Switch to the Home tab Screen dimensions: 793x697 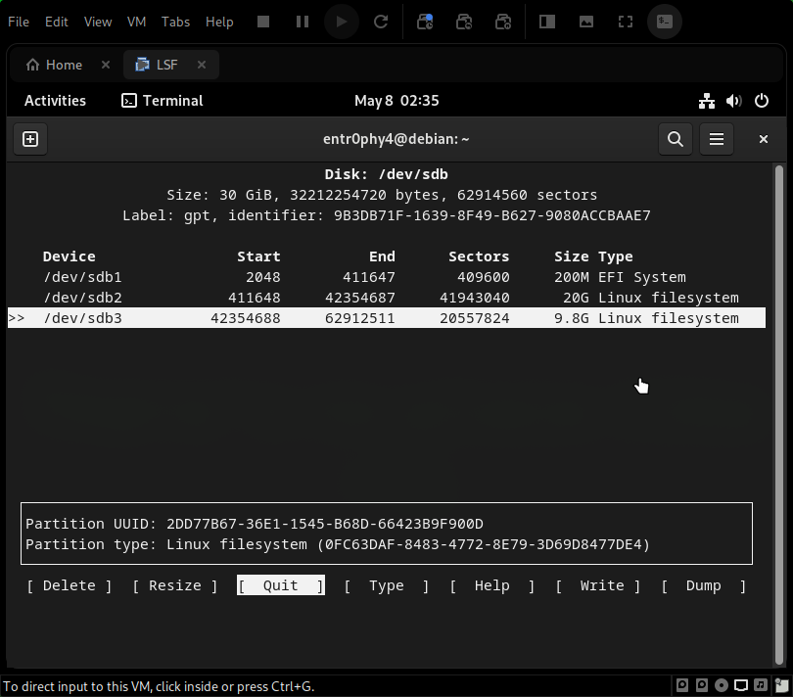coord(54,65)
